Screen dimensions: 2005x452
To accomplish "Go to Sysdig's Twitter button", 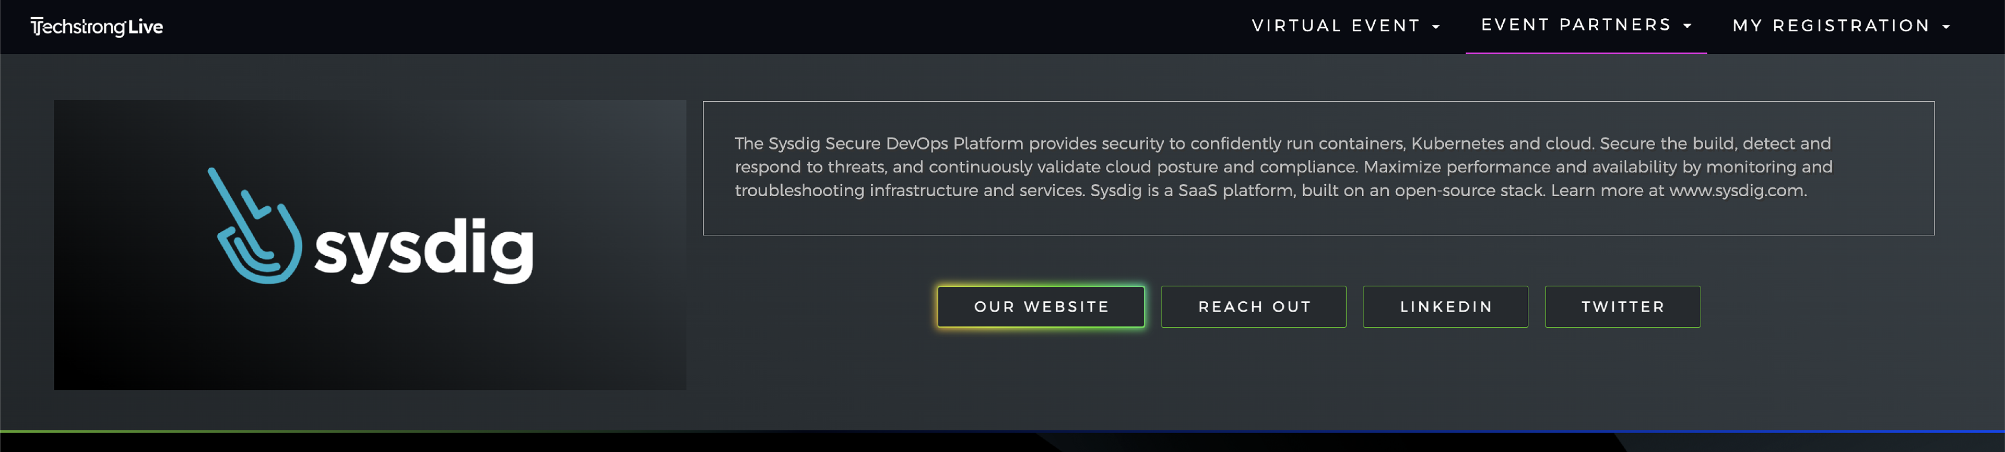I will tap(1622, 306).
